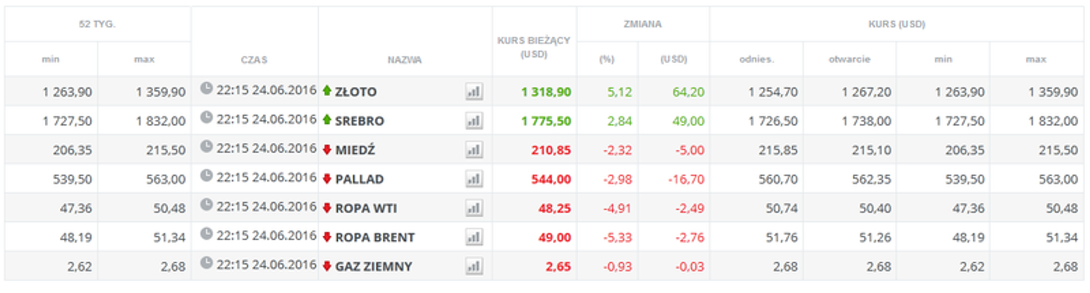Screen dimensions: 1090x293
Task: Open the chart icon for PALLAD
Action: [474, 179]
